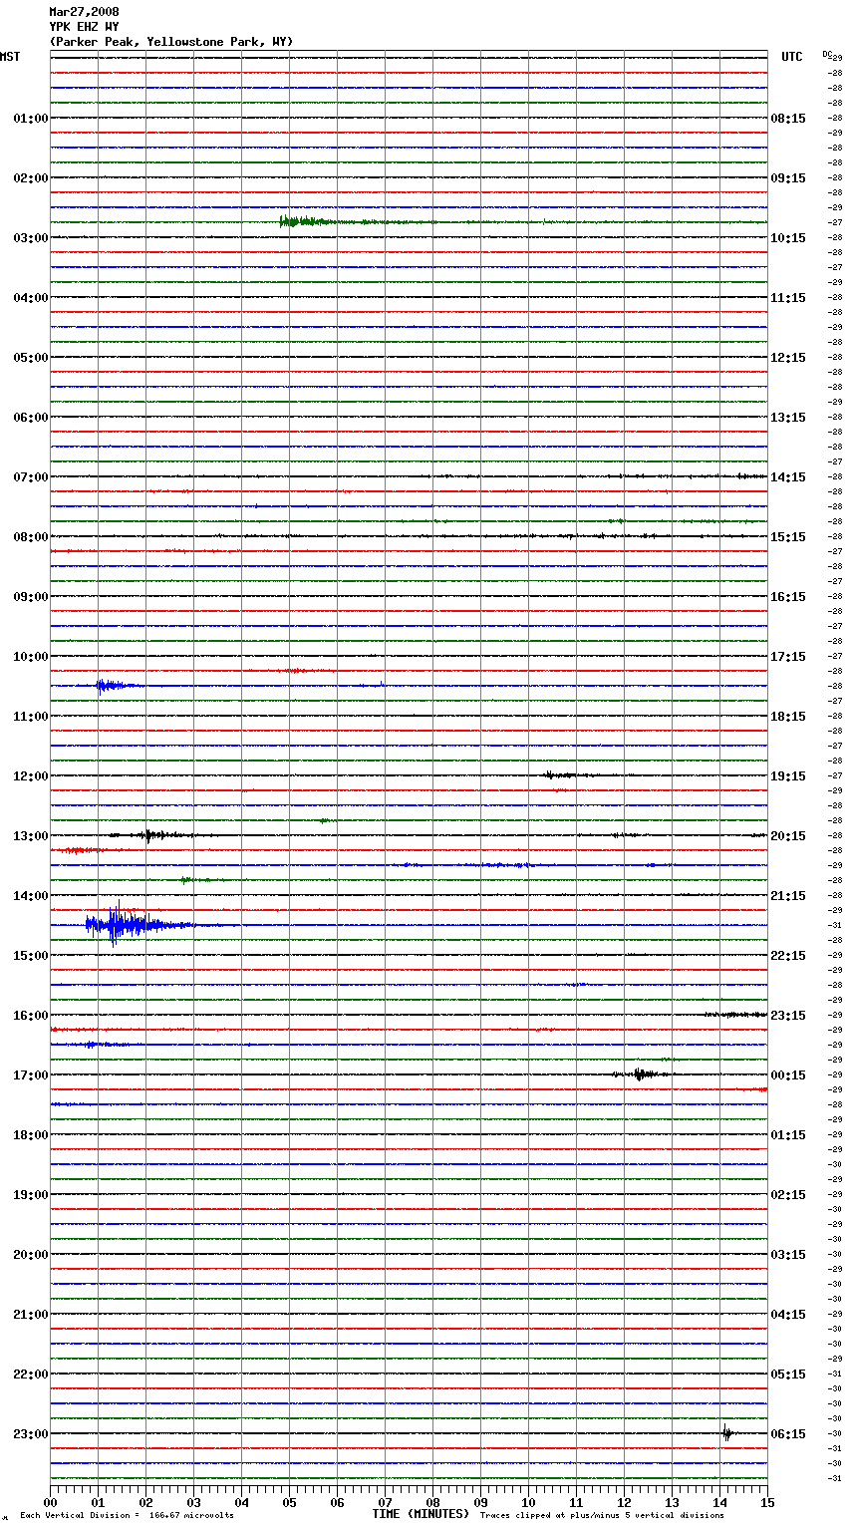
Task: Select the 12:00 MST time label
Action: coord(31,776)
